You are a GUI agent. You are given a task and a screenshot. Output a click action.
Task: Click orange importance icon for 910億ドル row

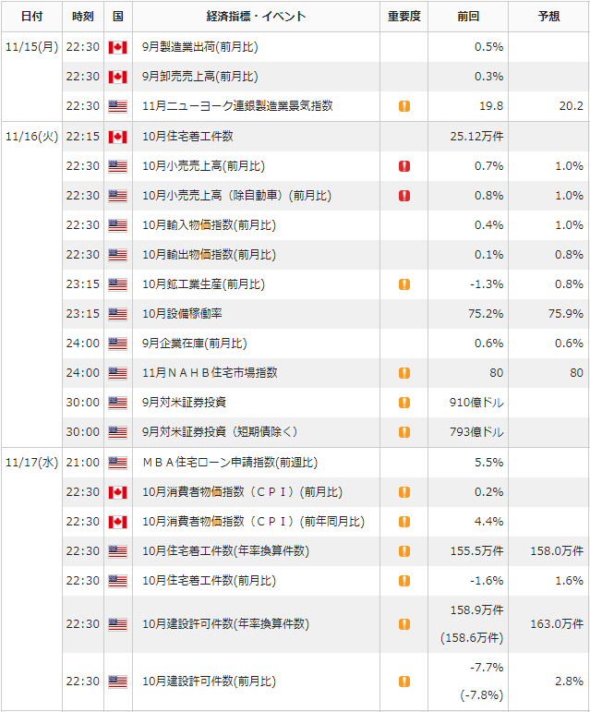coord(403,403)
